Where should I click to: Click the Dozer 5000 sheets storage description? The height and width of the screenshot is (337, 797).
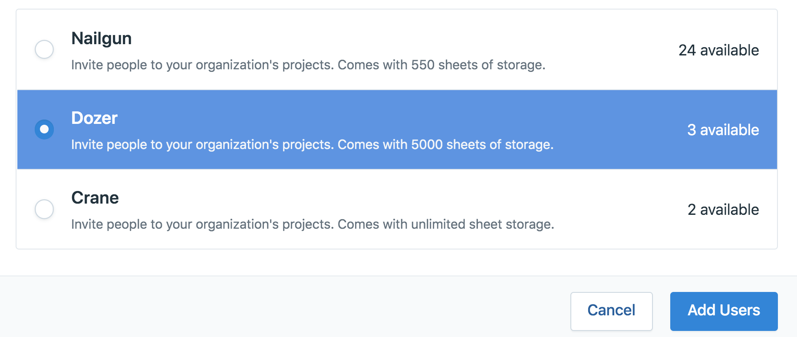click(x=313, y=144)
